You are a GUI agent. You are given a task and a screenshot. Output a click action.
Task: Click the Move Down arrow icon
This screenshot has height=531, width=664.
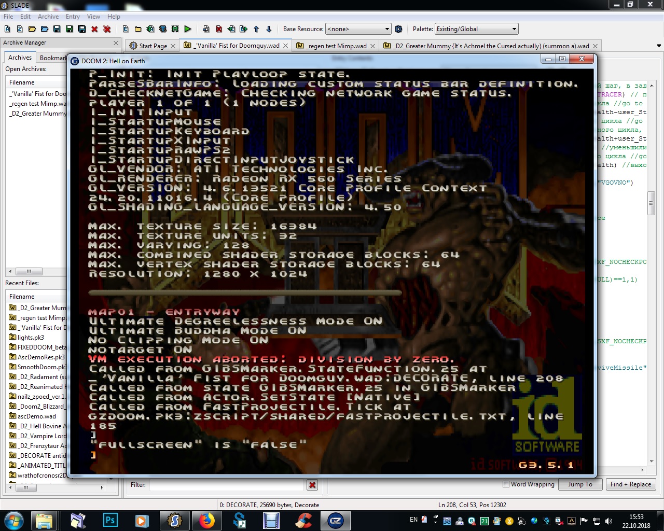point(269,29)
